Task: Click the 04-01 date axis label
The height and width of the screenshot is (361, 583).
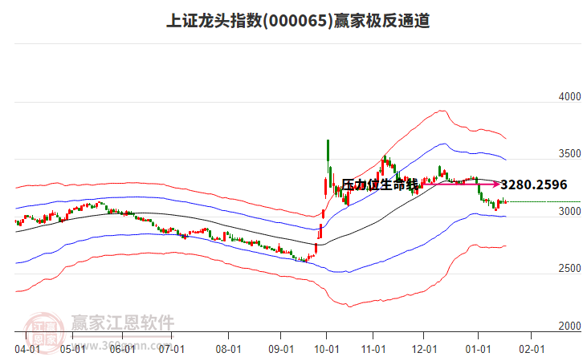Action: [x=27, y=350]
